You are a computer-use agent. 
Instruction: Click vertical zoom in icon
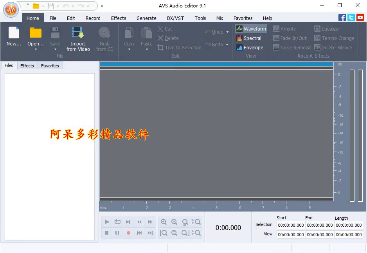(196, 222)
